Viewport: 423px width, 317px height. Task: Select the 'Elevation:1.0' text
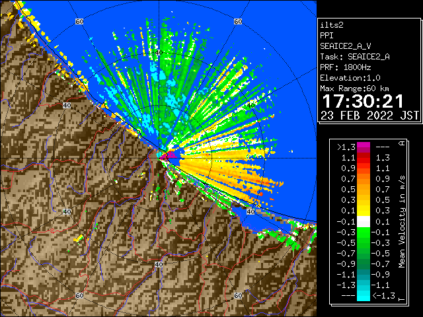[350, 78]
